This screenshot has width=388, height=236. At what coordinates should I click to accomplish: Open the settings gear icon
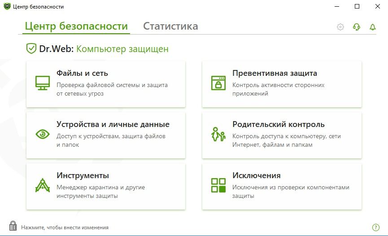(340, 27)
